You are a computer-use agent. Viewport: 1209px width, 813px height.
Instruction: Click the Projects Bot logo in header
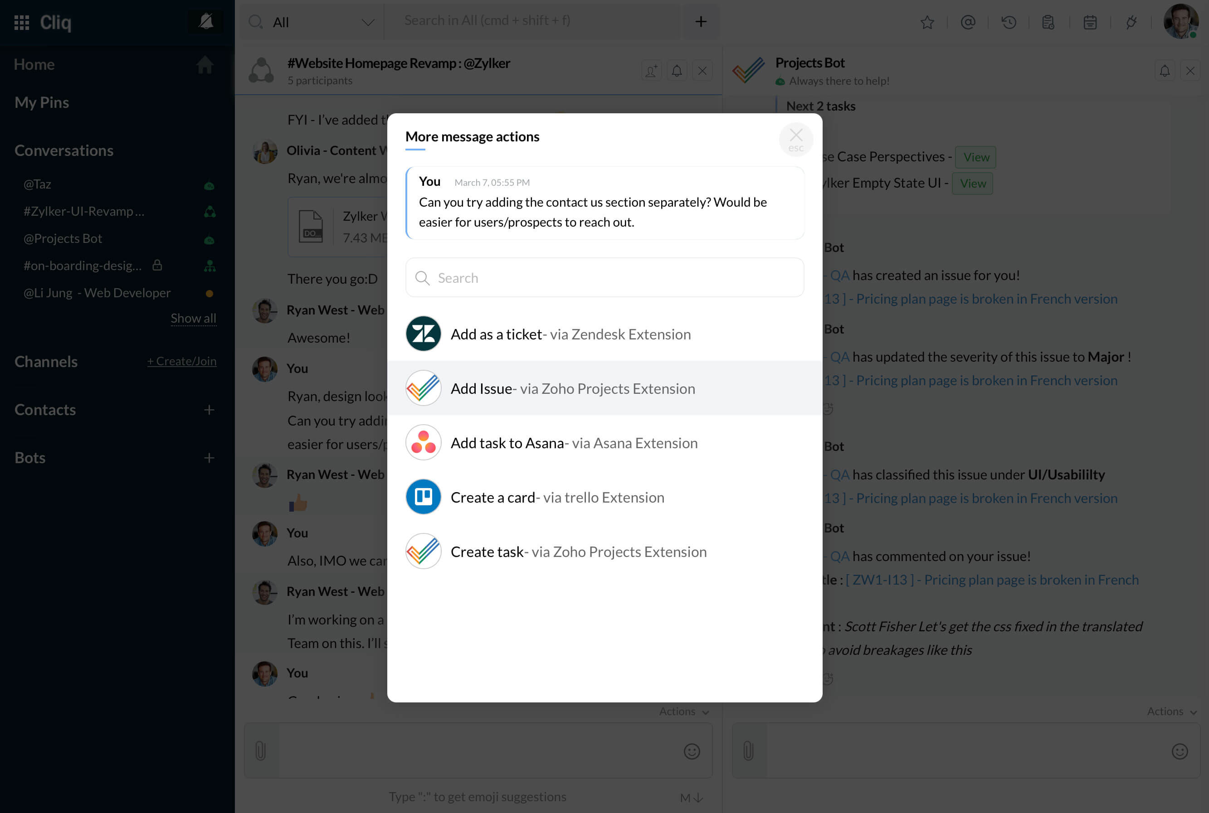(748, 71)
